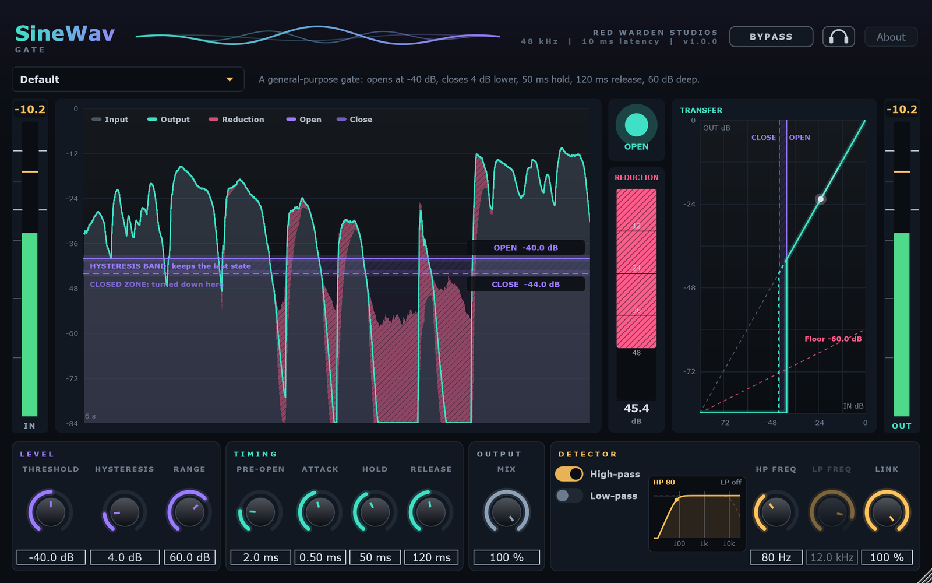Click the Hold knob

[375, 511]
